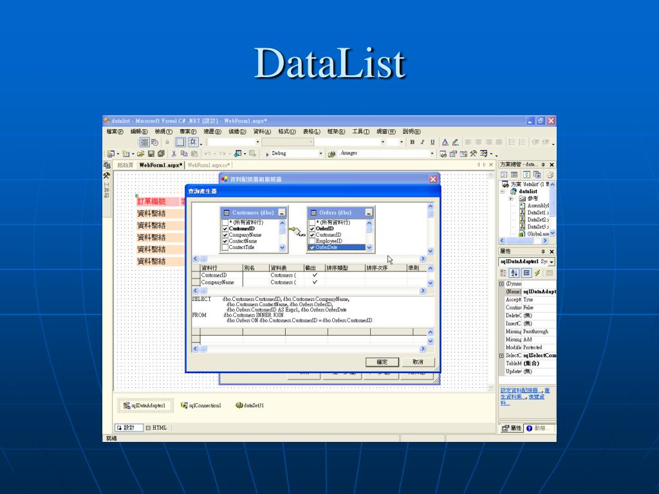Click scroll down arrow in Orders column list
Viewport: 659px width, 494px height.
pos(369,248)
